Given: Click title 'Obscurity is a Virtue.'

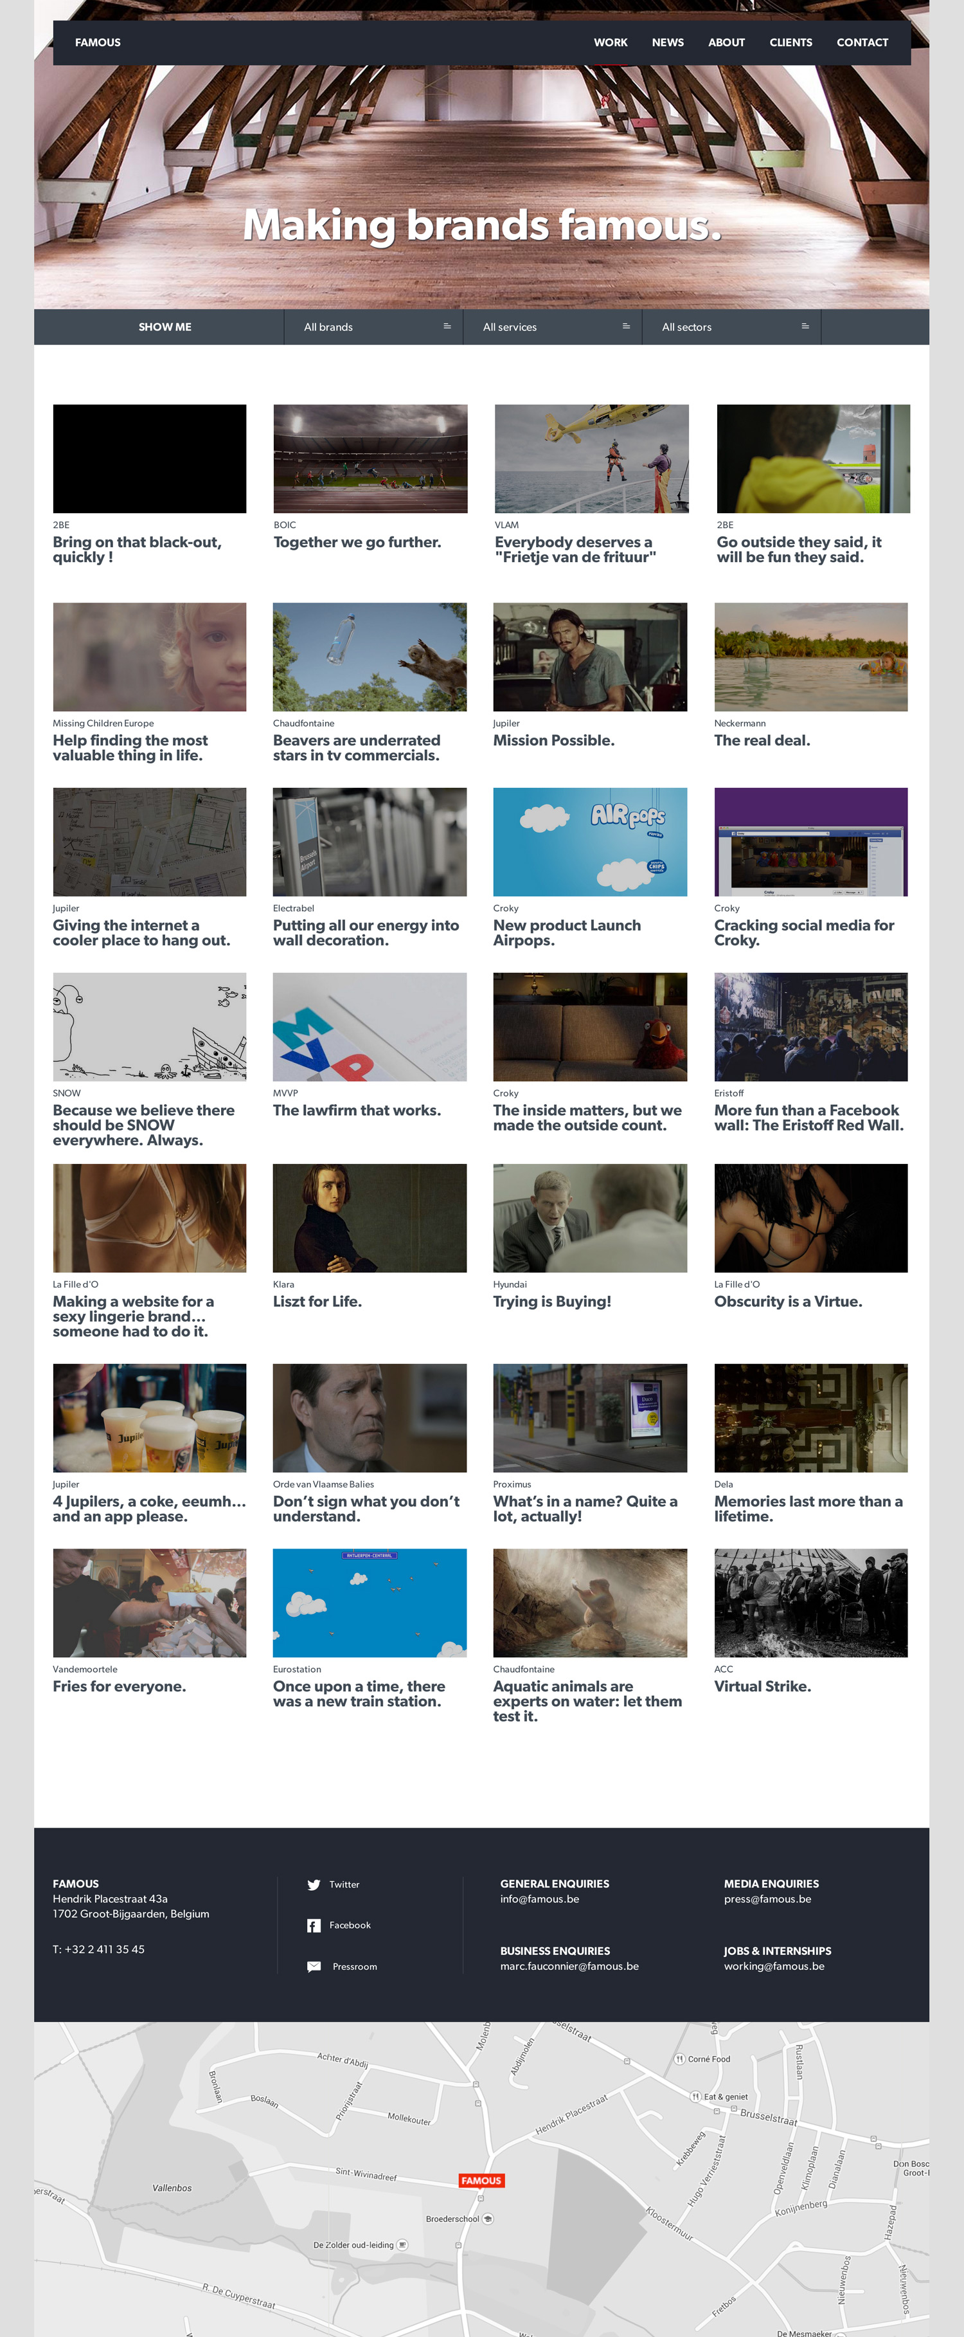Looking at the screenshot, I should (788, 1301).
